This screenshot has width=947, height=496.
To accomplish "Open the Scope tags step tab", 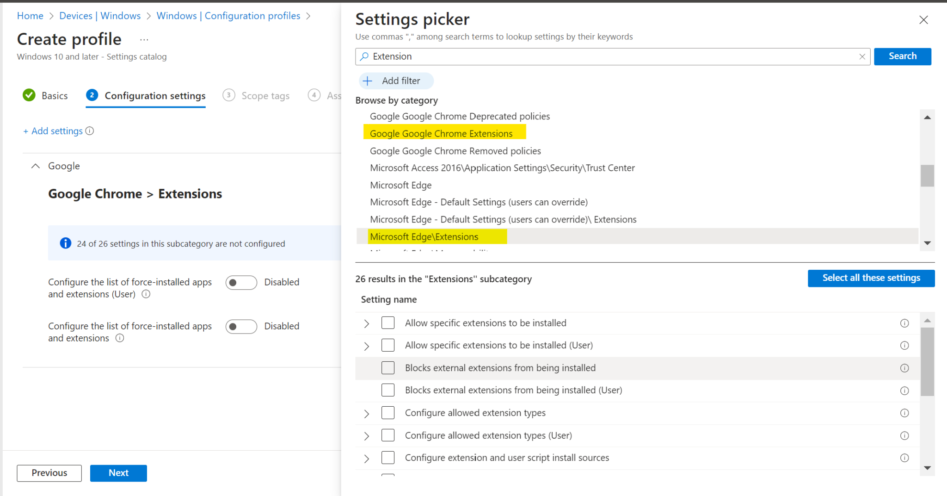I will [256, 96].
